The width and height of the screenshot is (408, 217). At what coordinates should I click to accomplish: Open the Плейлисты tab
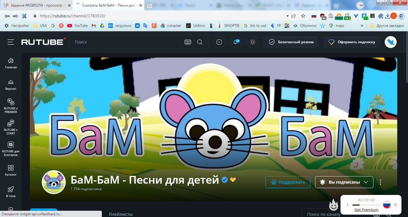click(x=121, y=214)
